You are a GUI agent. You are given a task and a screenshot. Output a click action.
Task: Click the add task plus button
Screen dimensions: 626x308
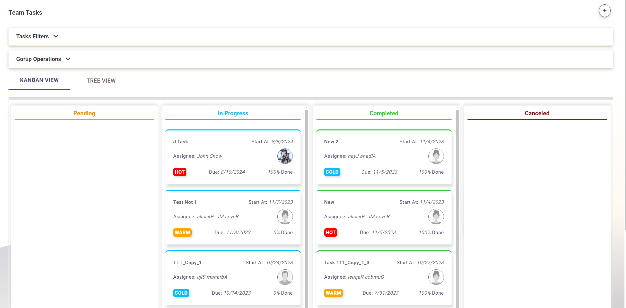604,11
